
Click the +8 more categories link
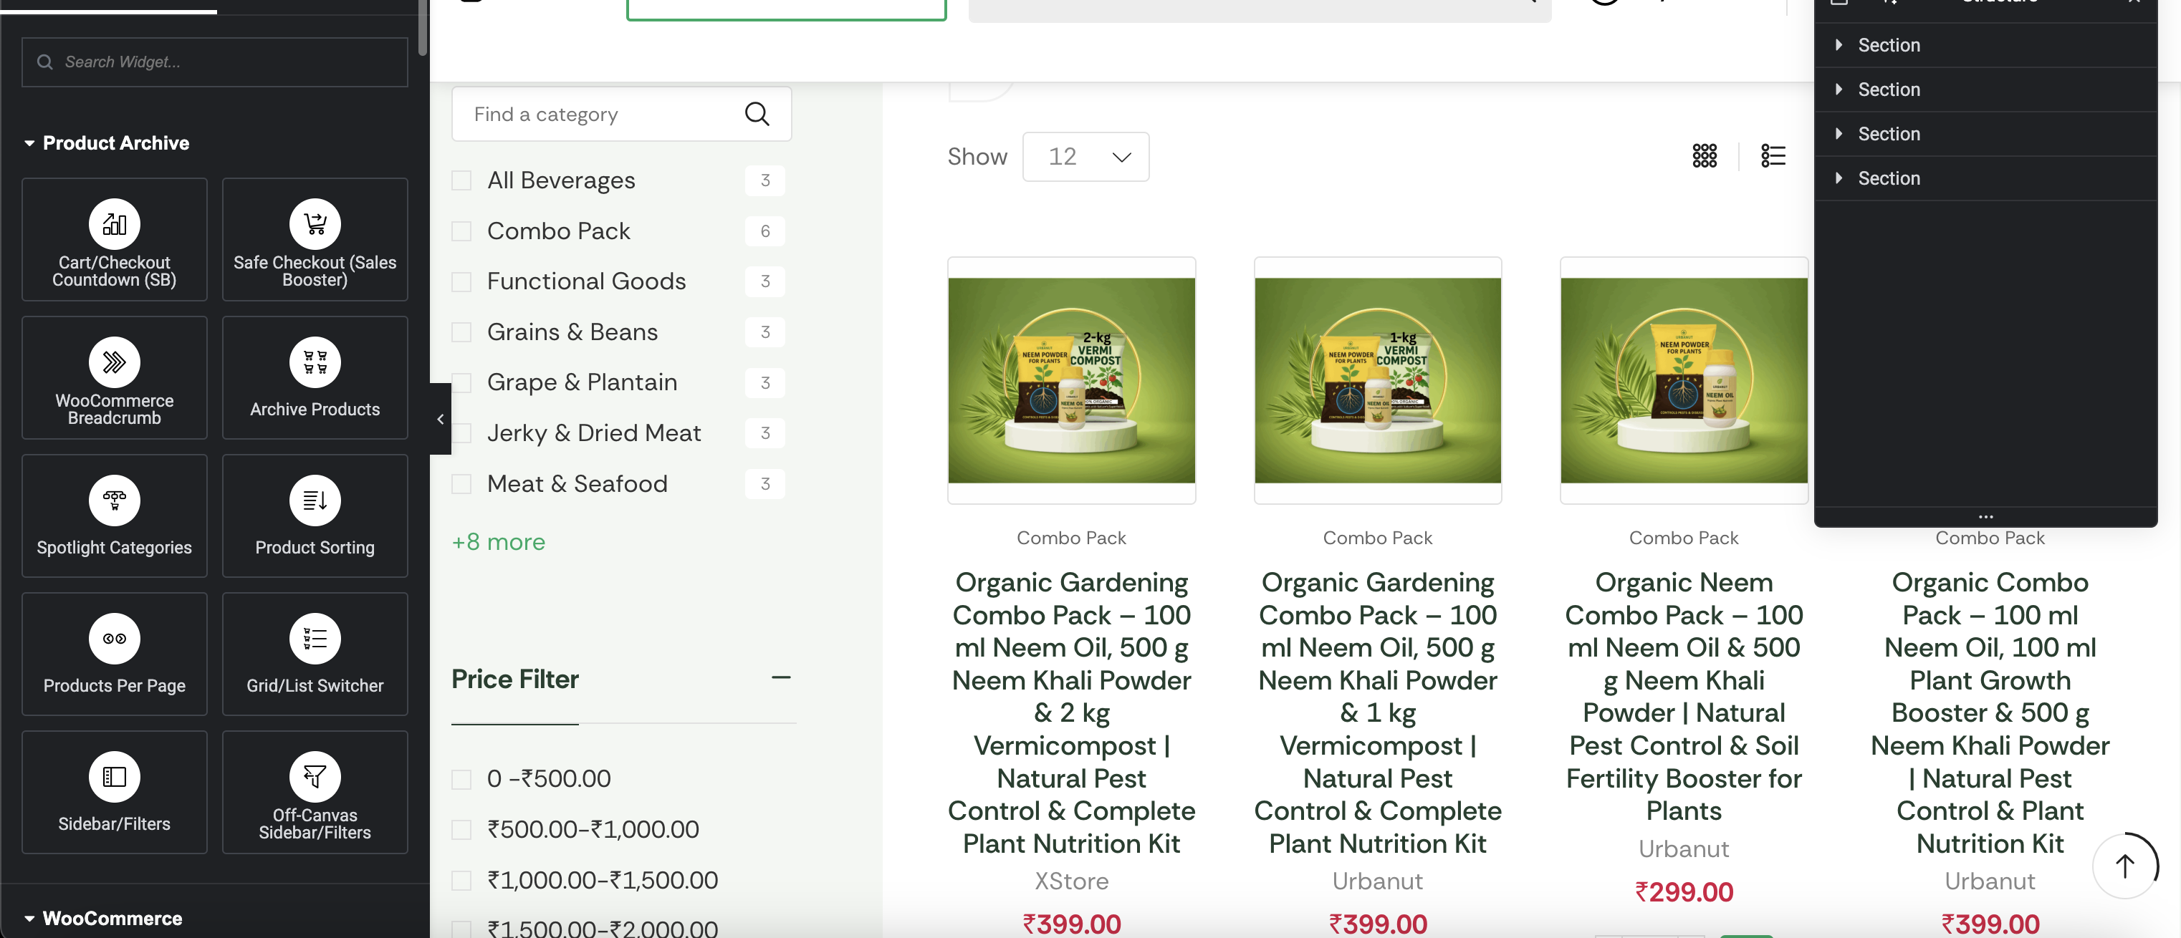point(498,542)
